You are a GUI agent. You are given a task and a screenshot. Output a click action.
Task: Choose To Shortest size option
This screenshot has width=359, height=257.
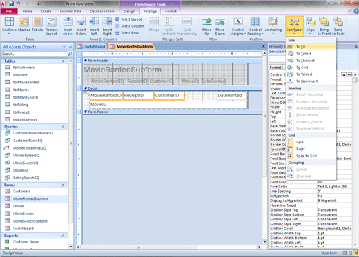tap(311, 61)
